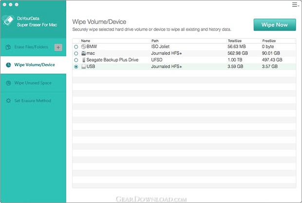Click the window zoom button
The width and height of the screenshot is (302, 203).
pyautogui.click(x=17, y=4)
